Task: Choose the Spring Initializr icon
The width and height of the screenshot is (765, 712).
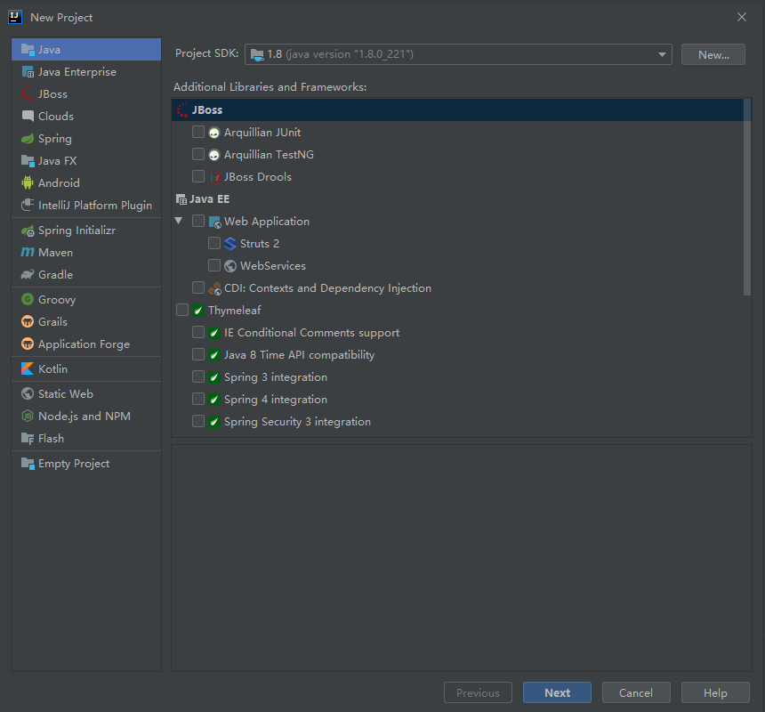Action: click(x=28, y=231)
